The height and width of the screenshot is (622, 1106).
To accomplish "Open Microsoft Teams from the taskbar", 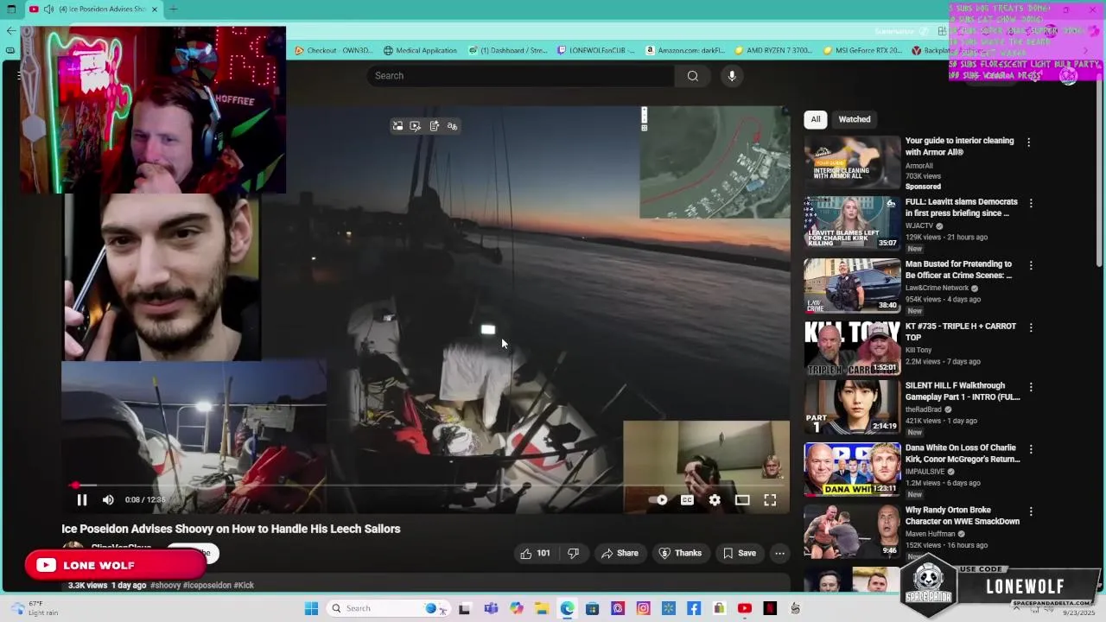I will (491, 608).
